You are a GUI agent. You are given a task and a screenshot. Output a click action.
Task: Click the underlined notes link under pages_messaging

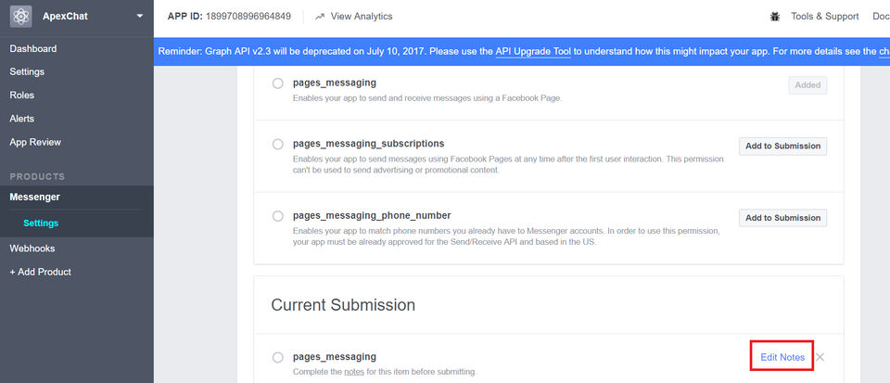[x=354, y=372]
